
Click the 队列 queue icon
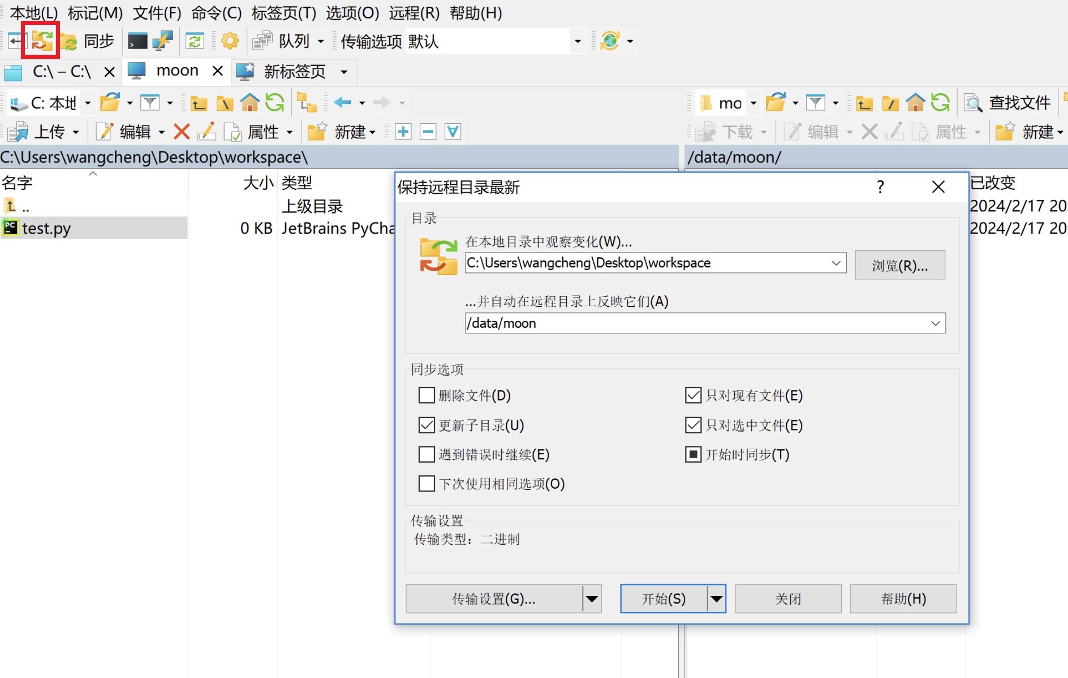tap(262, 41)
